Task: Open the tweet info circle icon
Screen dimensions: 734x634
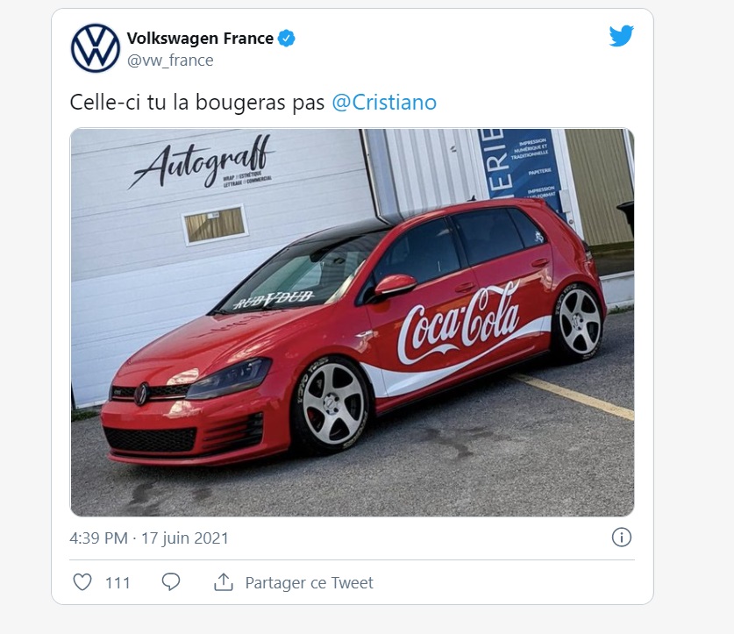Action: 621,538
